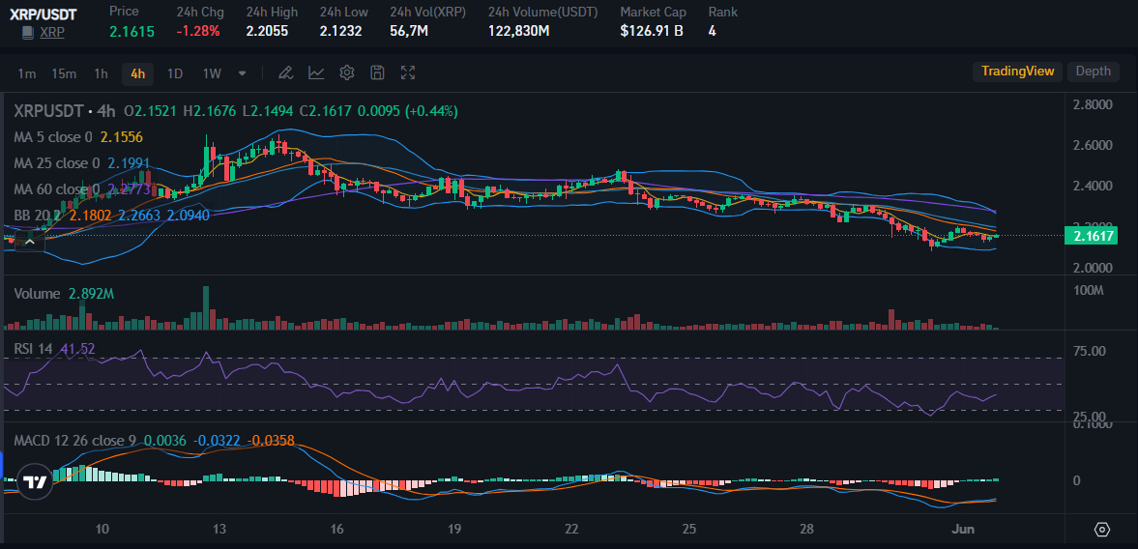
Task: Click the MACD 0 axis label
Action: pos(1076,480)
